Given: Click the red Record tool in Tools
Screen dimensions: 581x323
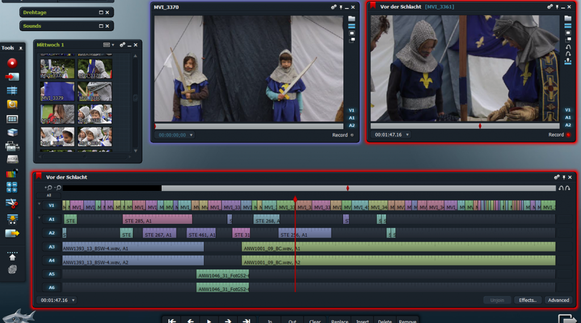Looking at the screenshot, I should tap(12, 62).
